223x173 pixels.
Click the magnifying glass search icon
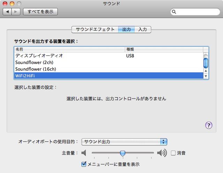[174, 11]
